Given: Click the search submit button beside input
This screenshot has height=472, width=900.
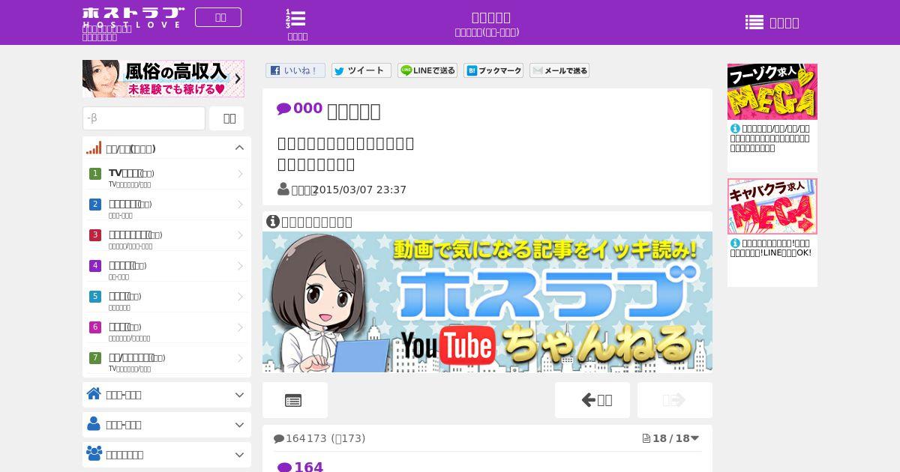Looking at the screenshot, I should (226, 118).
